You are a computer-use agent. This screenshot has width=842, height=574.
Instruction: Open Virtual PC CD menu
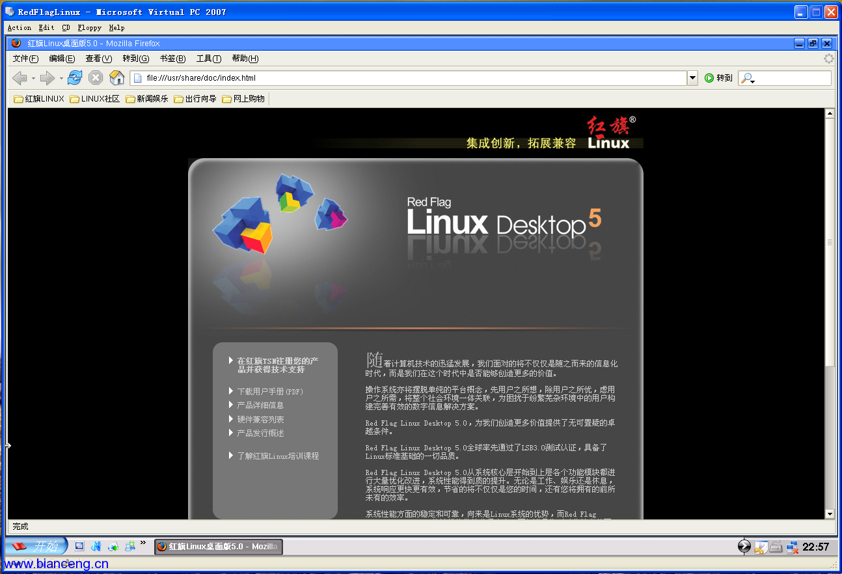[x=66, y=28]
